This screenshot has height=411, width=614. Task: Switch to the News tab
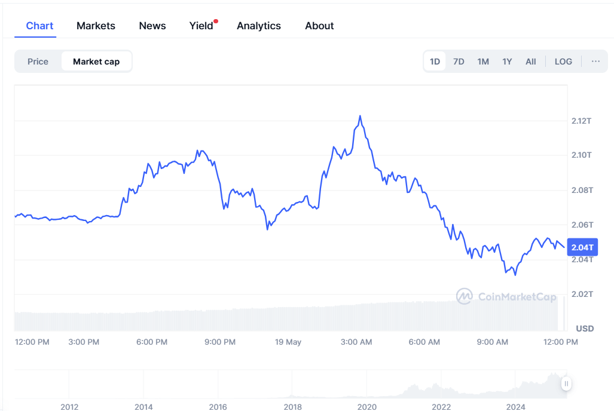tap(152, 26)
